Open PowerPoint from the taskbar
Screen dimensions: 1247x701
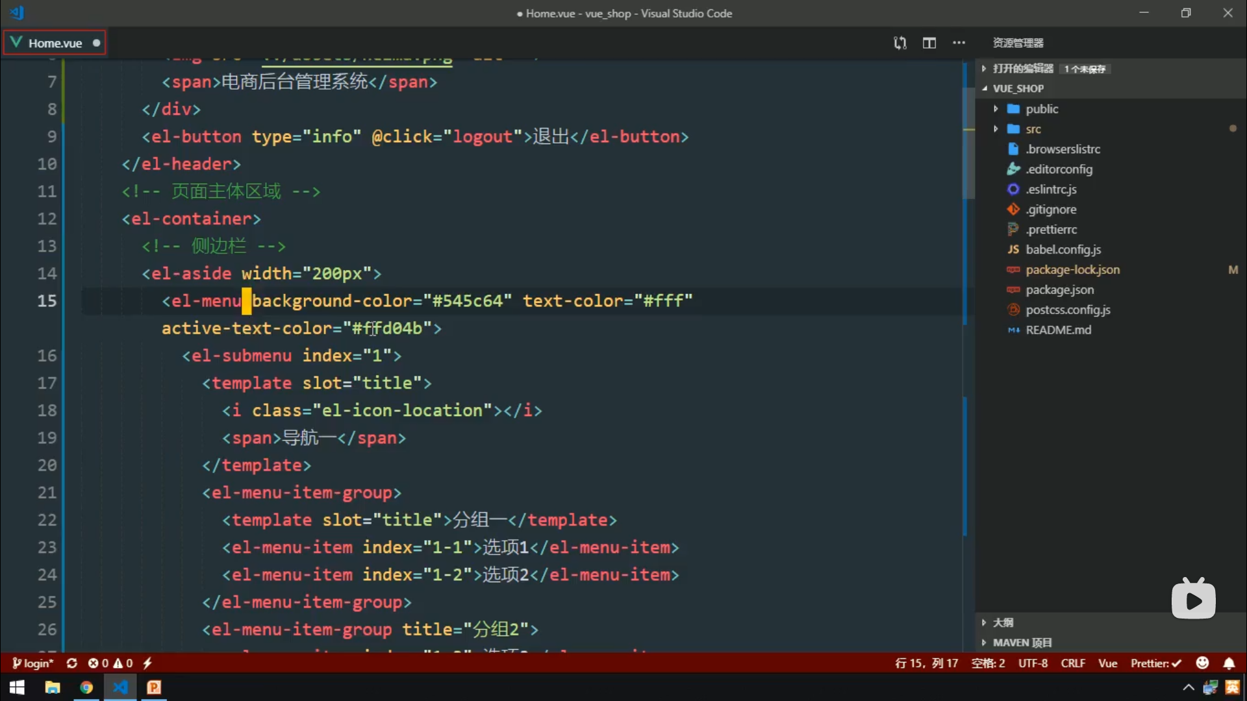pyautogui.click(x=154, y=687)
